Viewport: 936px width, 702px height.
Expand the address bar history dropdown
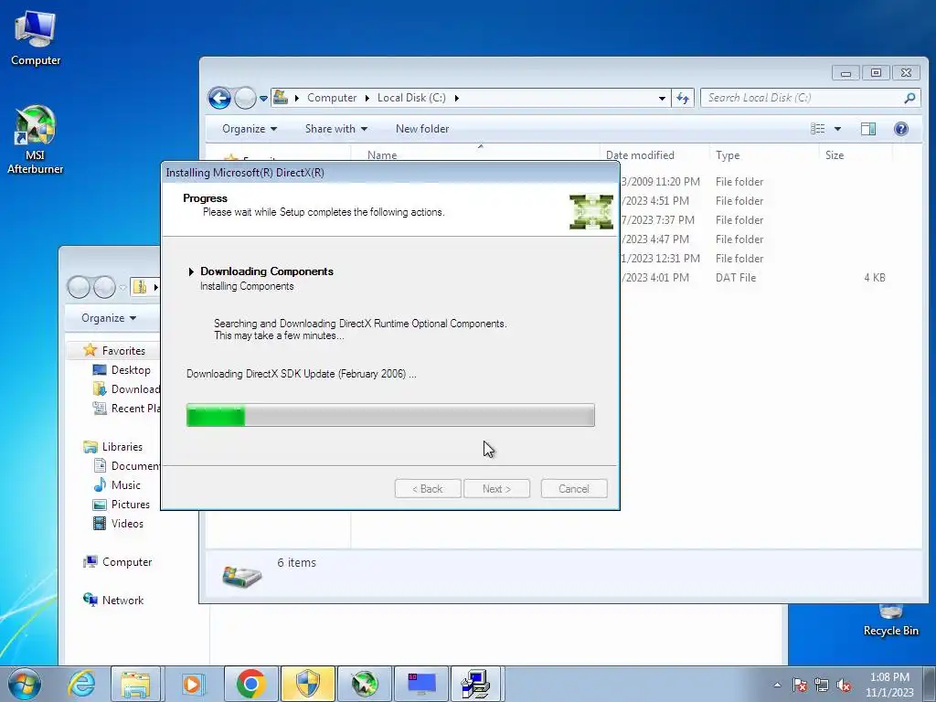pos(662,99)
